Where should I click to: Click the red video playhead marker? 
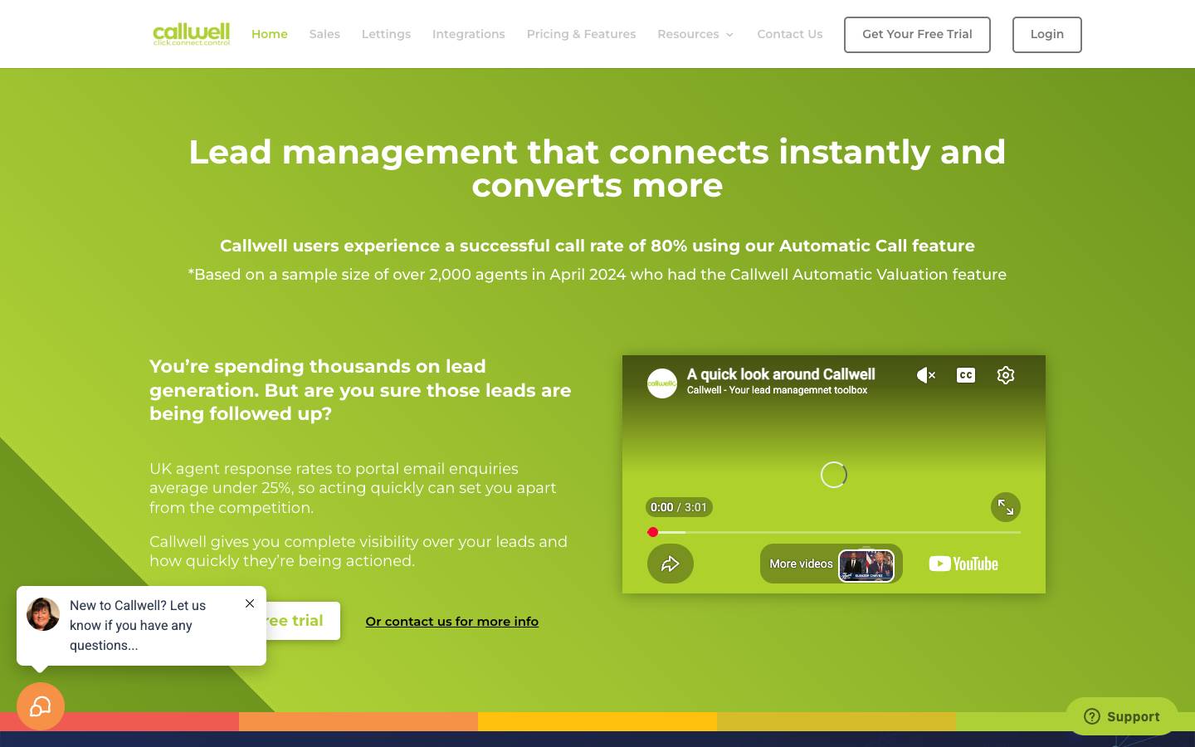coord(653,532)
